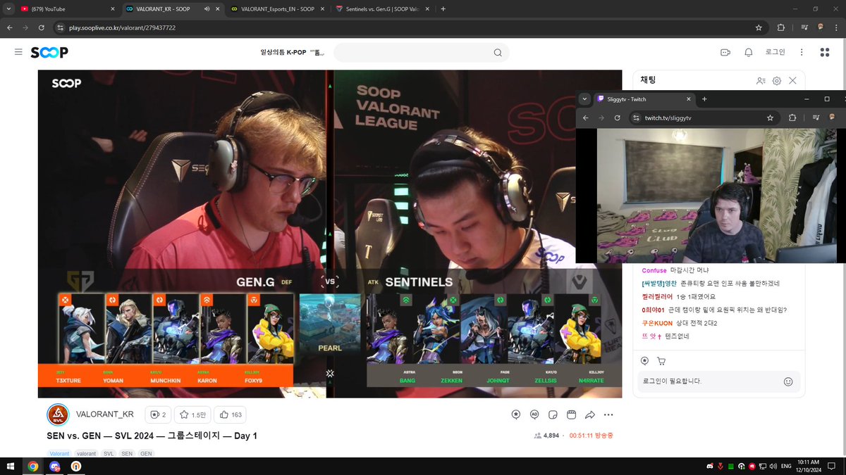Image resolution: width=846 pixels, height=475 pixels.
Task: Open the SOOP hamburger menu
Action: (x=18, y=52)
